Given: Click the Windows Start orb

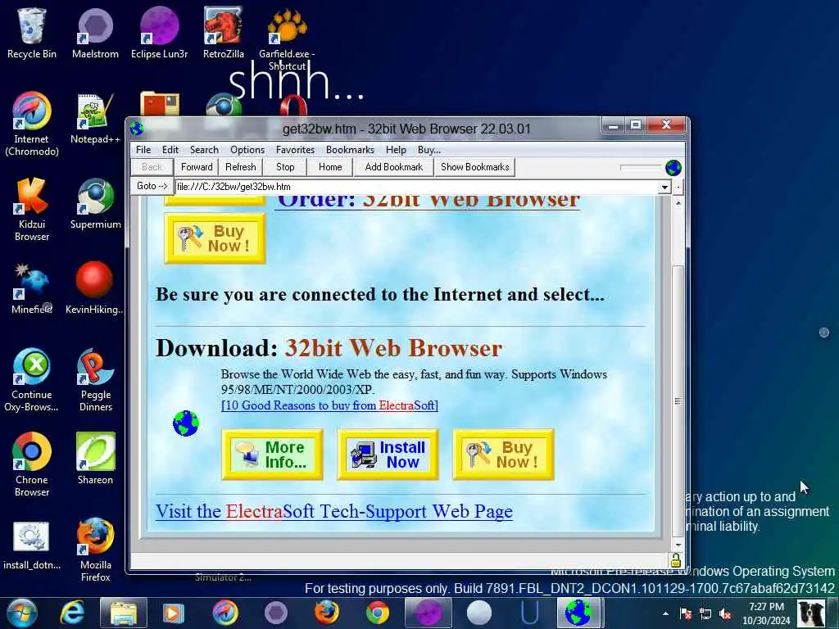Looking at the screenshot, I should [21, 613].
